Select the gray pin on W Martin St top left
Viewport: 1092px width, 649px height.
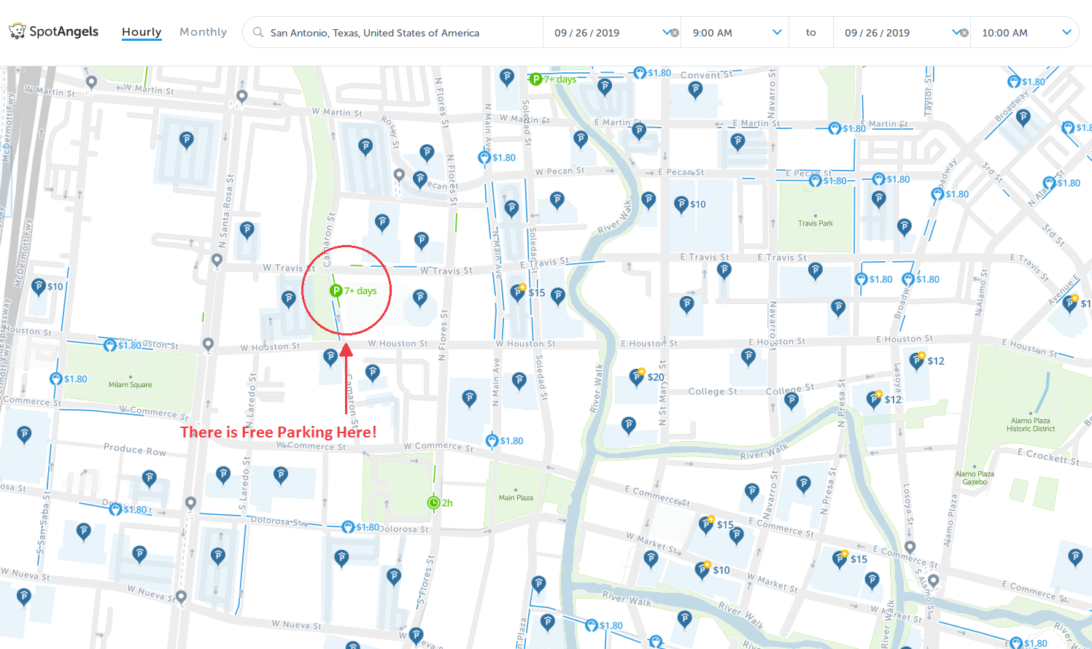pyautogui.click(x=91, y=82)
